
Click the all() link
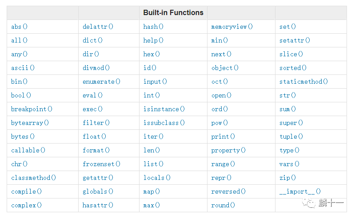[19, 40]
